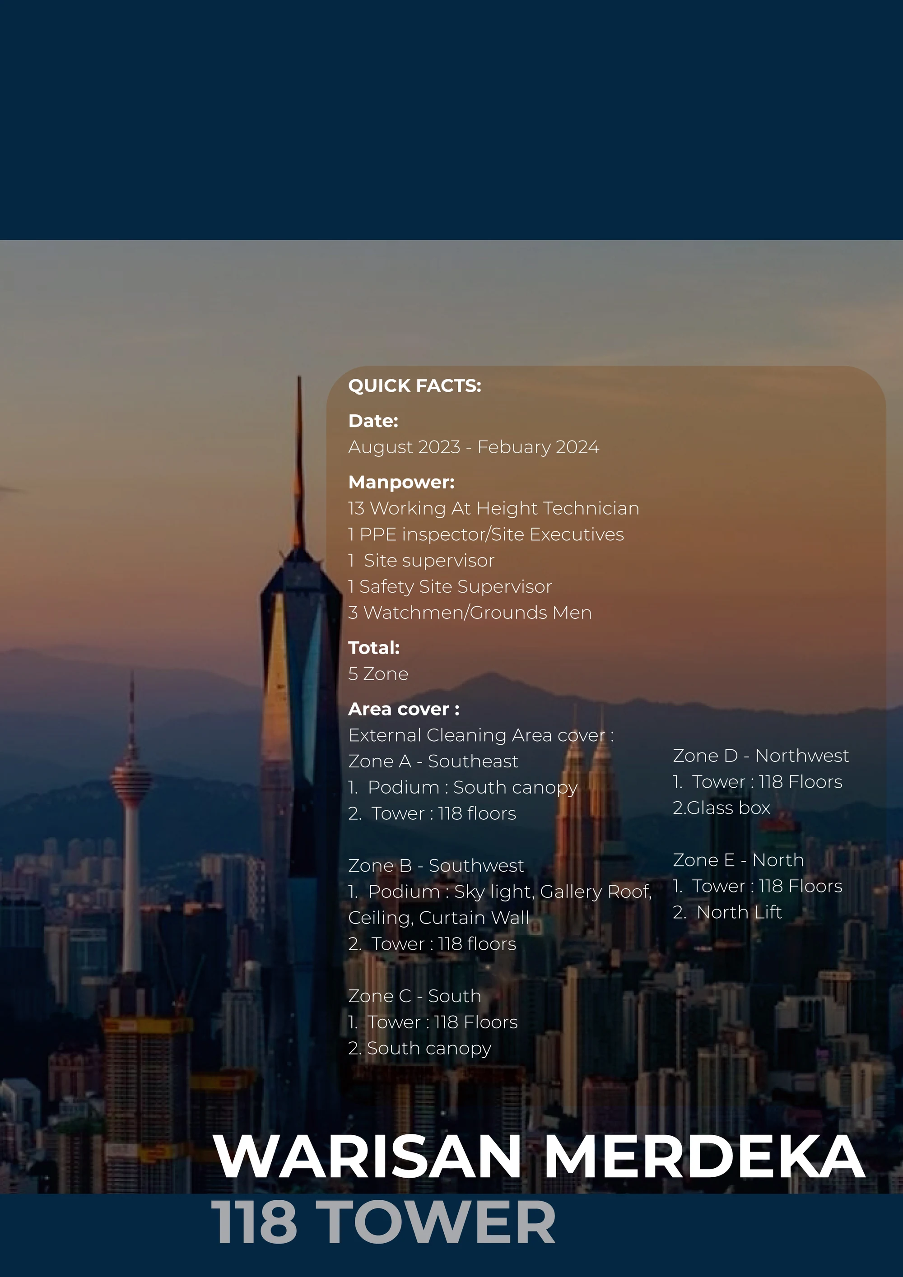The height and width of the screenshot is (1277, 903).
Task: Select the "Zone A - Southeast" heading
Action: (x=433, y=762)
